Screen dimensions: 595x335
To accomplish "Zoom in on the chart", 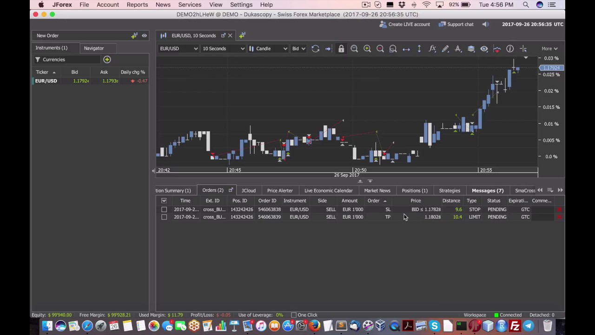I will point(367,48).
